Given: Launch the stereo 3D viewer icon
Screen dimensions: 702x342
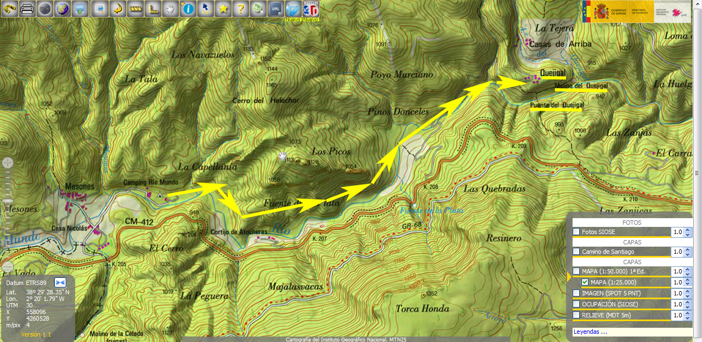Looking at the screenshot, I should coord(310,9).
